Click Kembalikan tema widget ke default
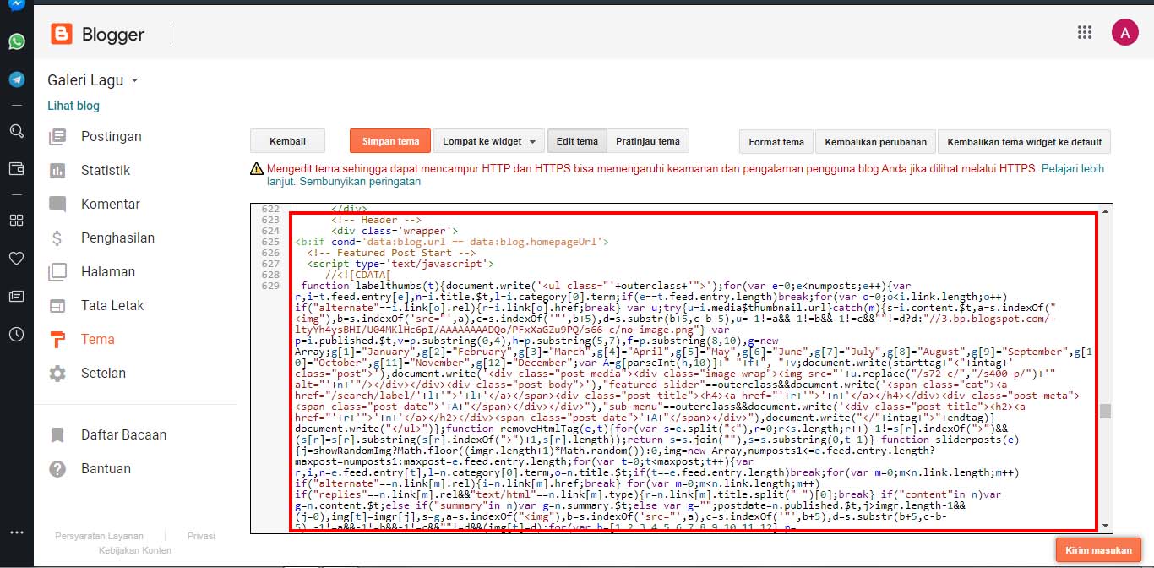 tap(1024, 142)
